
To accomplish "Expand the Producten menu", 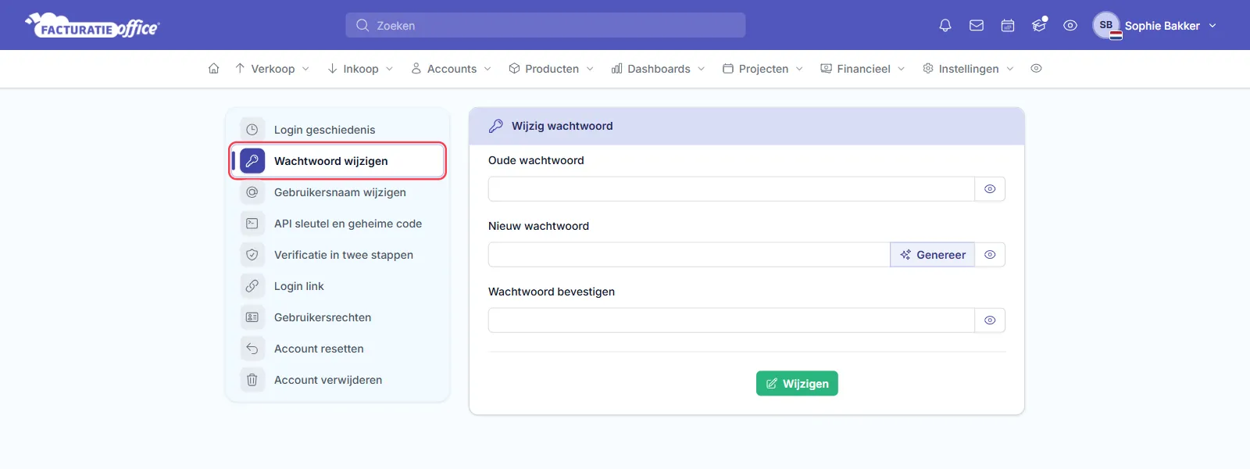I will pyautogui.click(x=552, y=69).
